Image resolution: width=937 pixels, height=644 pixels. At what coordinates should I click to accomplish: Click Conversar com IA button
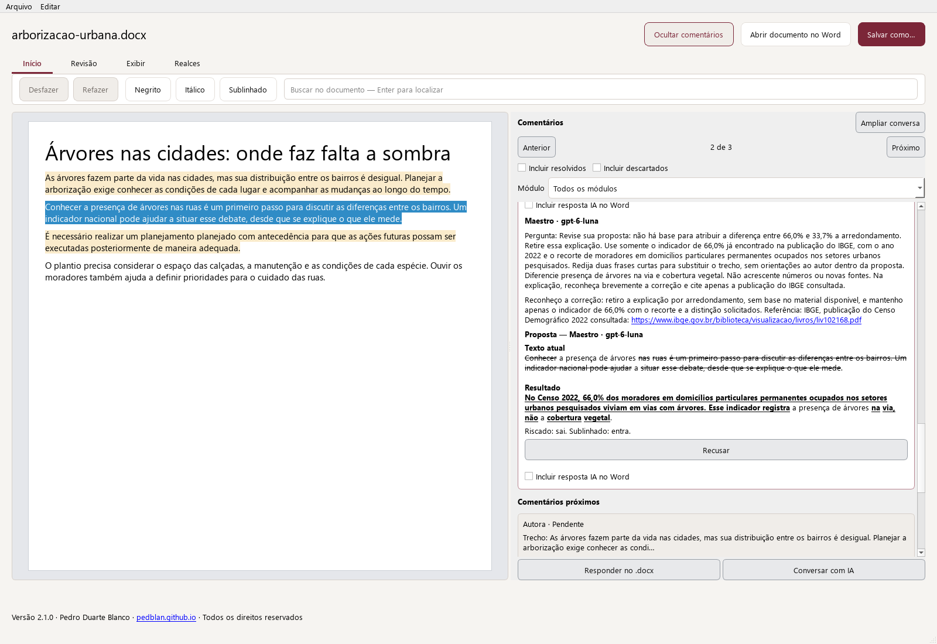[823, 570]
